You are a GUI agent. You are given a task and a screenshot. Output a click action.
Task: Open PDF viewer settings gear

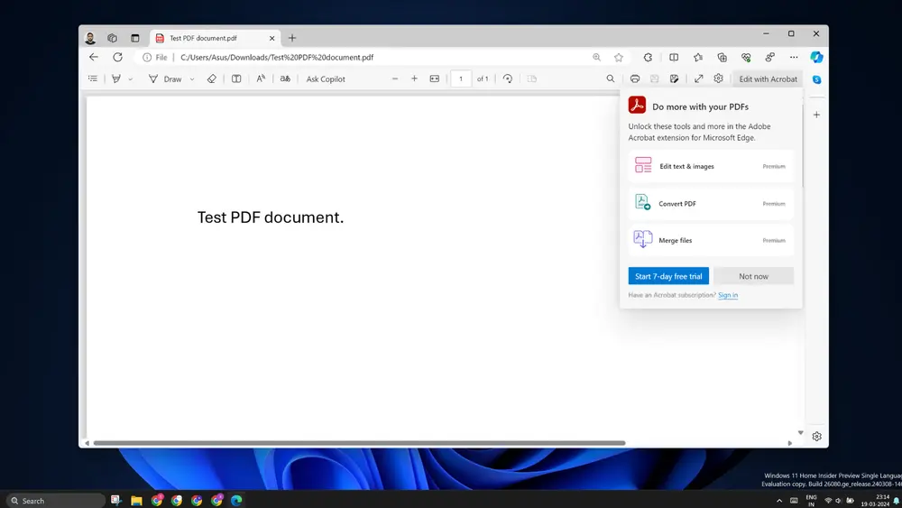tap(719, 79)
